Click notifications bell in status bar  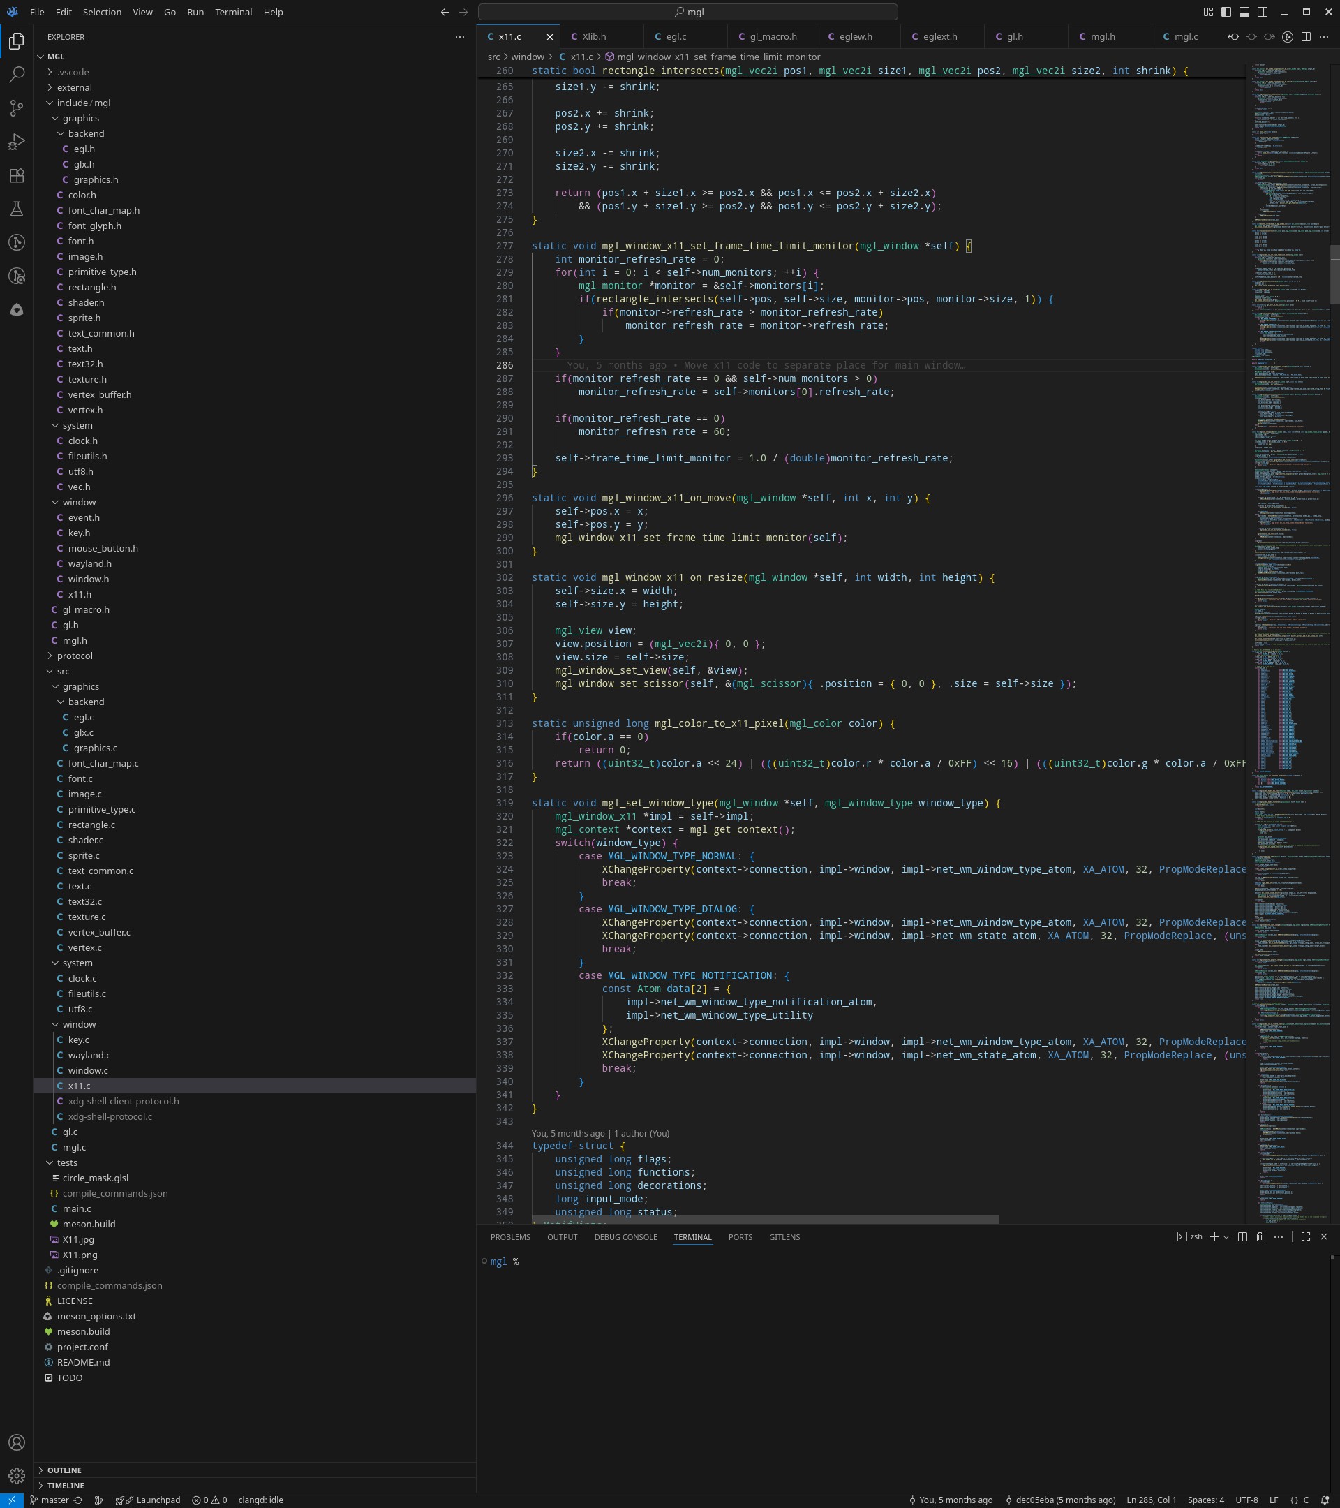coord(1325,1500)
